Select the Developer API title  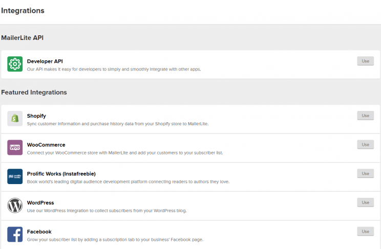(45, 61)
